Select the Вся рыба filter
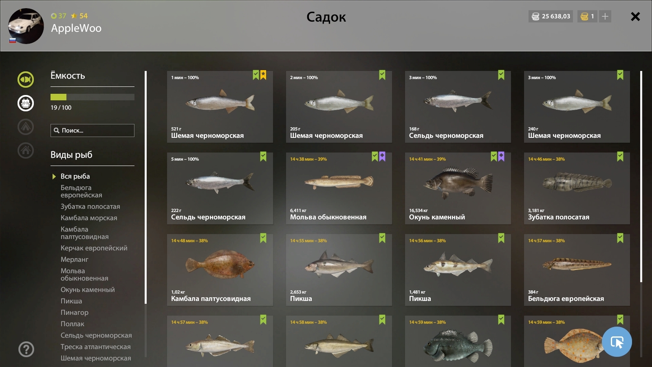652x367 pixels. coord(75,176)
